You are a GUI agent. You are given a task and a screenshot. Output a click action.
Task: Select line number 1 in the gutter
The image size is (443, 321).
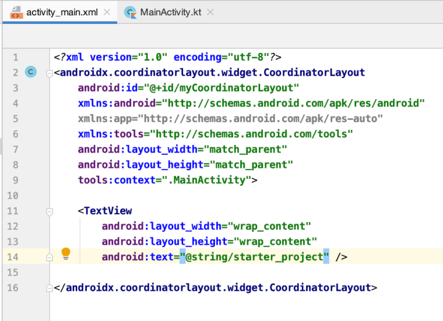(x=15, y=57)
